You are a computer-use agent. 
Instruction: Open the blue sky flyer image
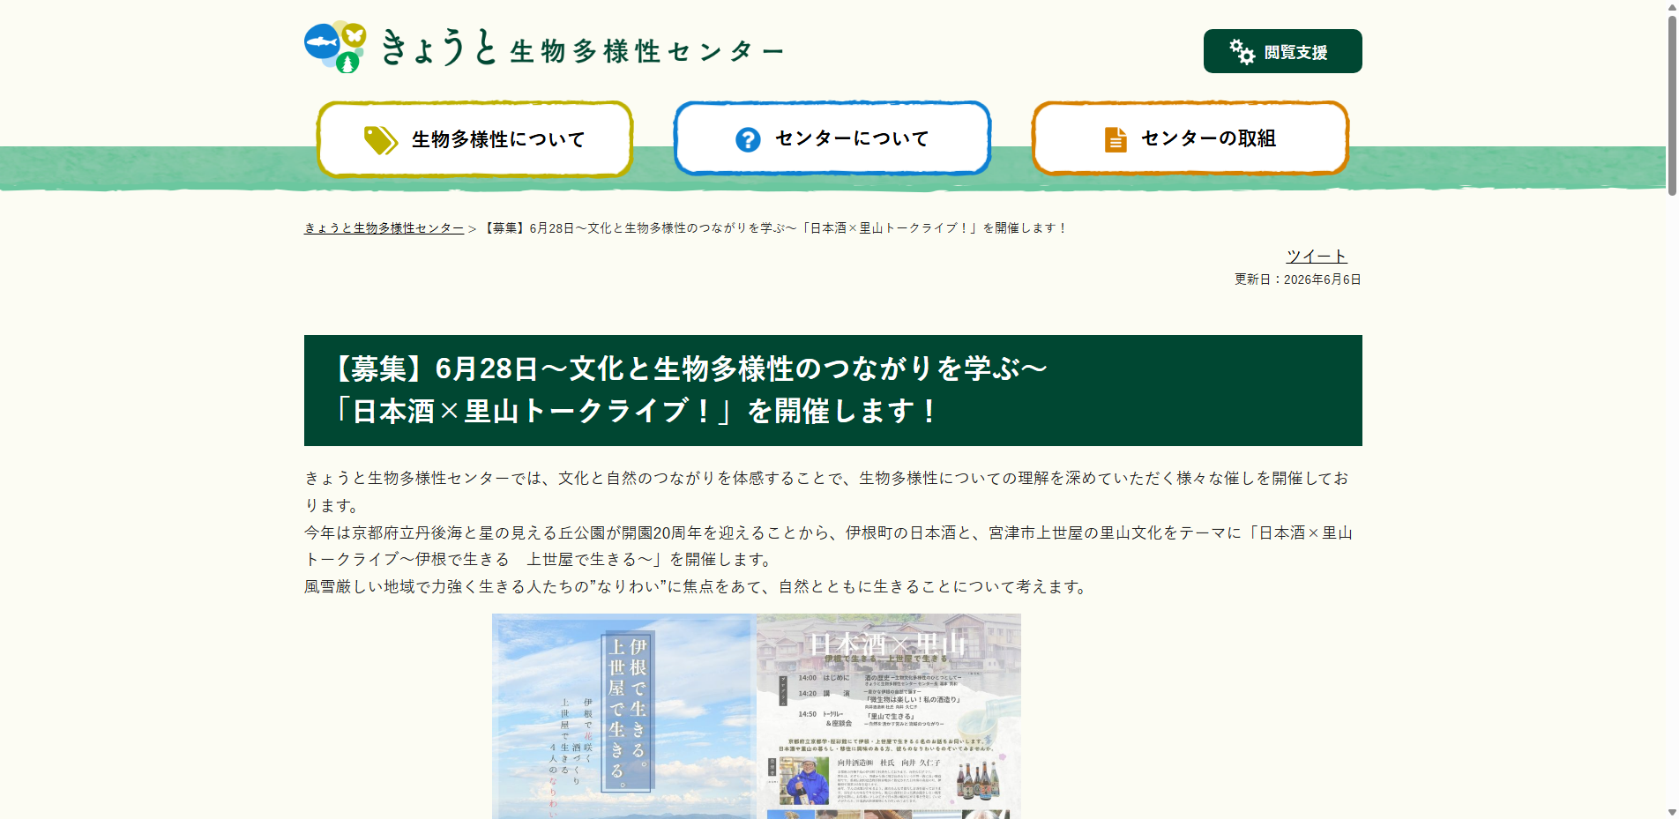coord(624,717)
